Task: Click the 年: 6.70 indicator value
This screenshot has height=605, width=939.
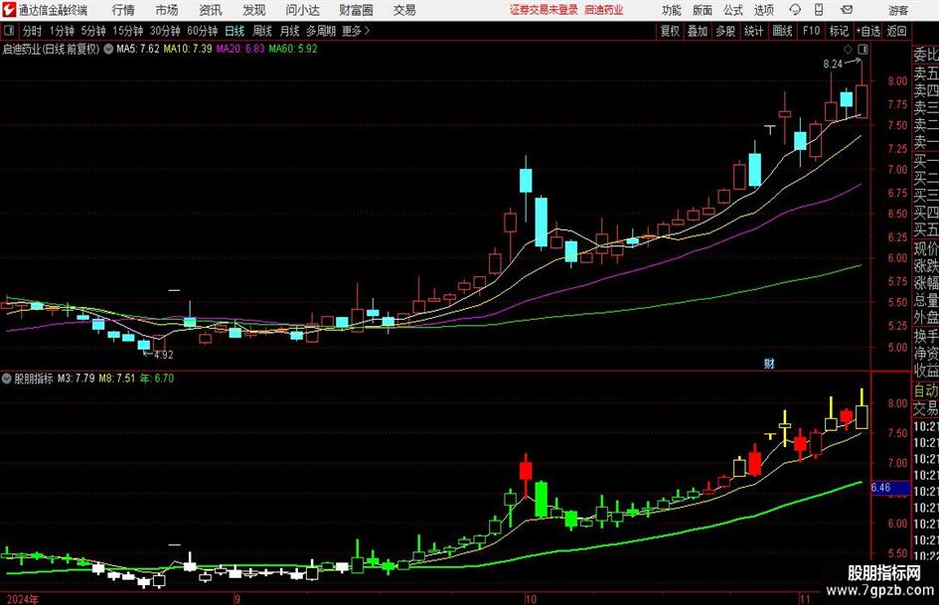Action: click(x=157, y=378)
